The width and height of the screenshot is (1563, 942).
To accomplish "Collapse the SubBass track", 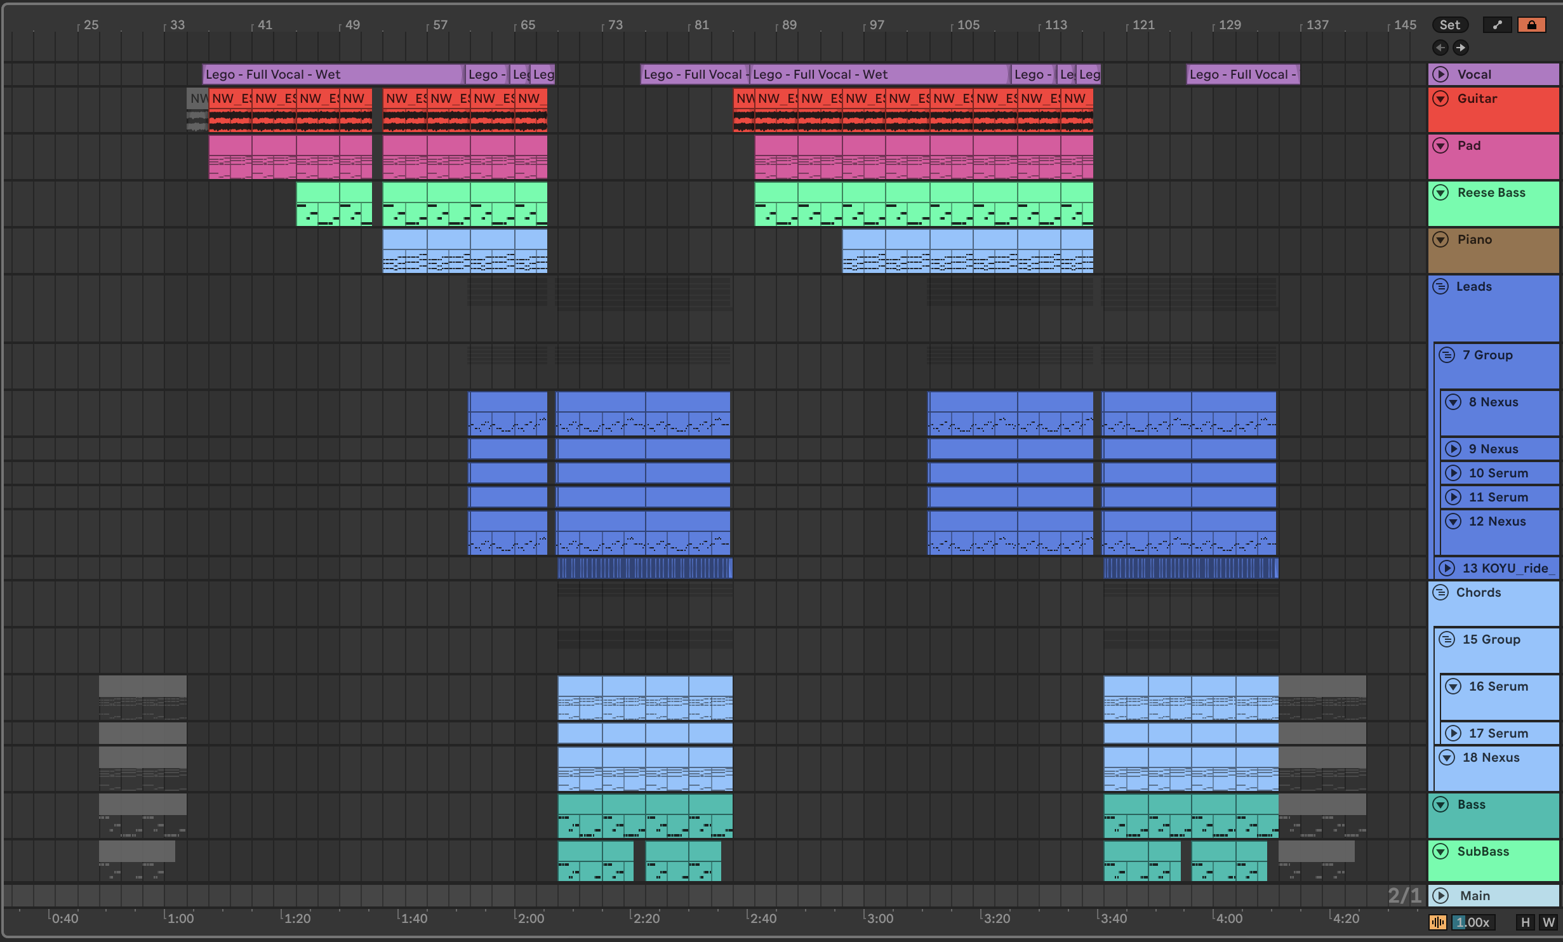I will pyautogui.click(x=1440, y=851).
